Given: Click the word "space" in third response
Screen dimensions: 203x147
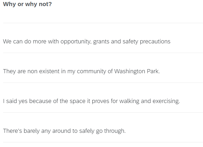Looking at the screenshot, I should coord(78,102).
